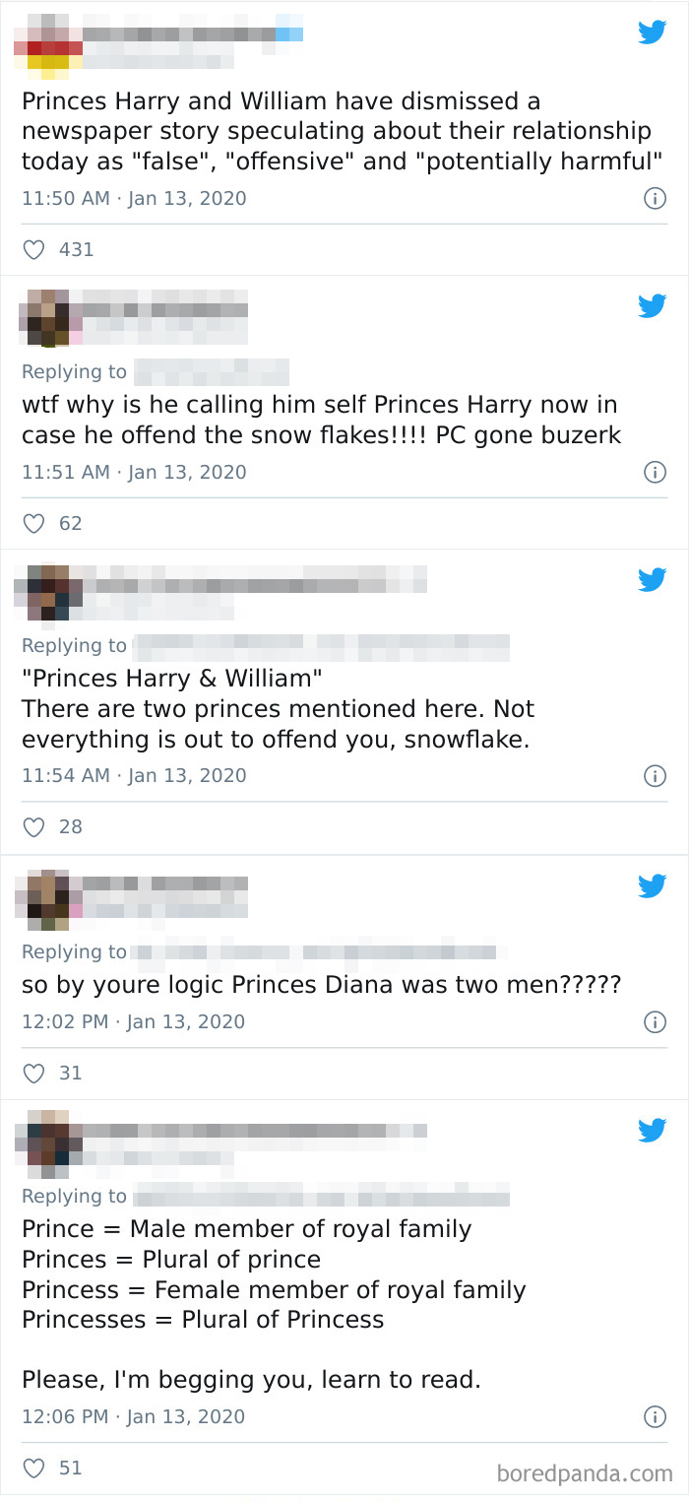Like the tweet with 431 likes
689x1502 pixels.
(x=32, y=249)
